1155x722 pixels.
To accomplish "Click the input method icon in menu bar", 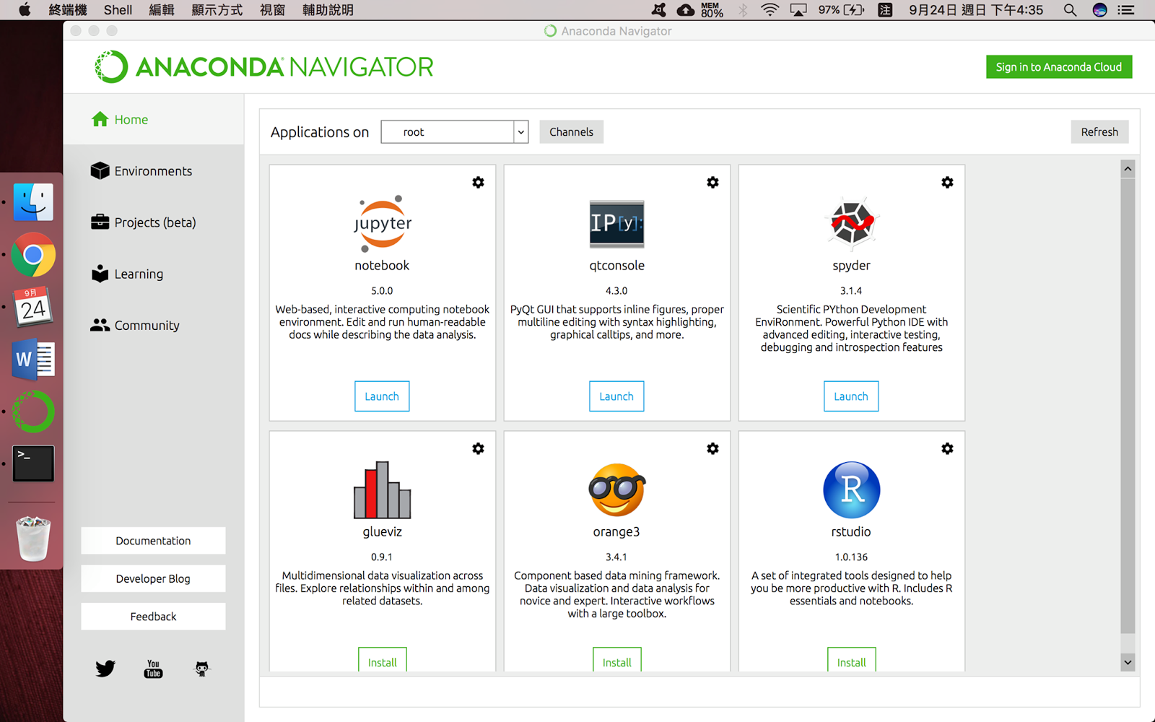I will pos(885,10).
